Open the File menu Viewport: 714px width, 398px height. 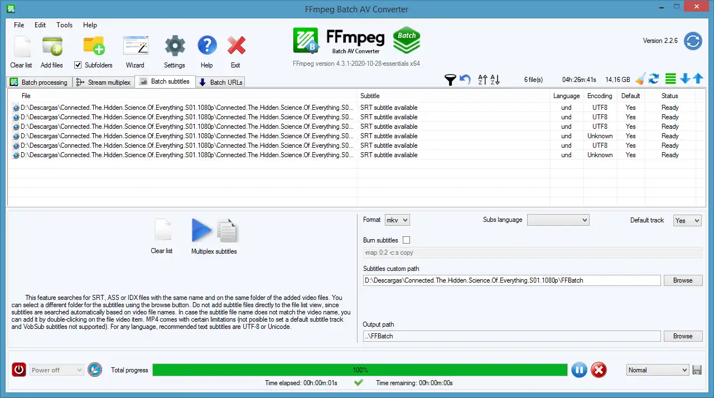click(x=19, y=25)
